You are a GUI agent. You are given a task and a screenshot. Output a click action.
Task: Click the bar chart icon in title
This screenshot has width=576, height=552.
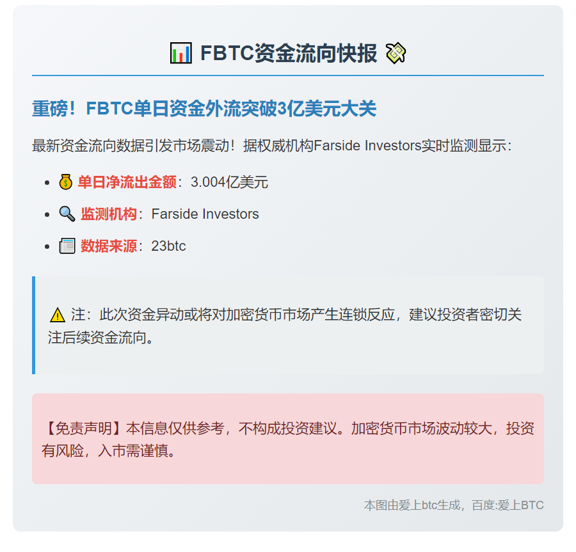pos(181,54)
